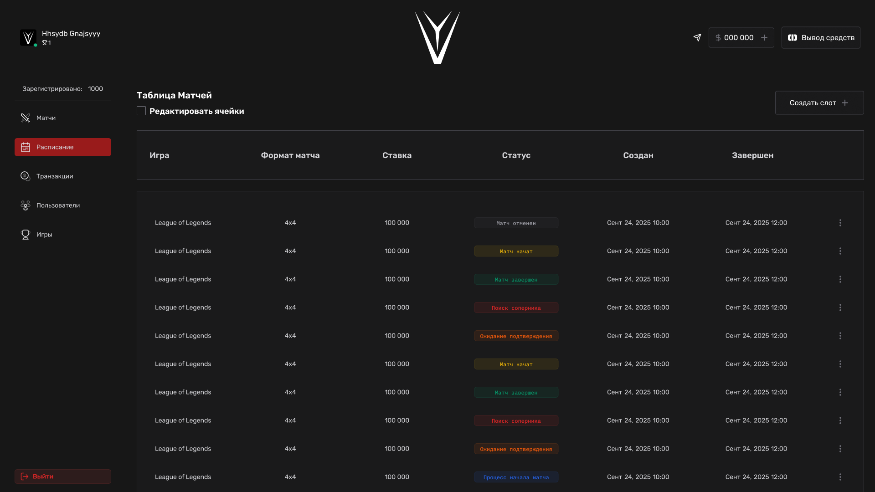
Task: Click the Зарегистрировано: 1000 counter
Action: point(63,89)
